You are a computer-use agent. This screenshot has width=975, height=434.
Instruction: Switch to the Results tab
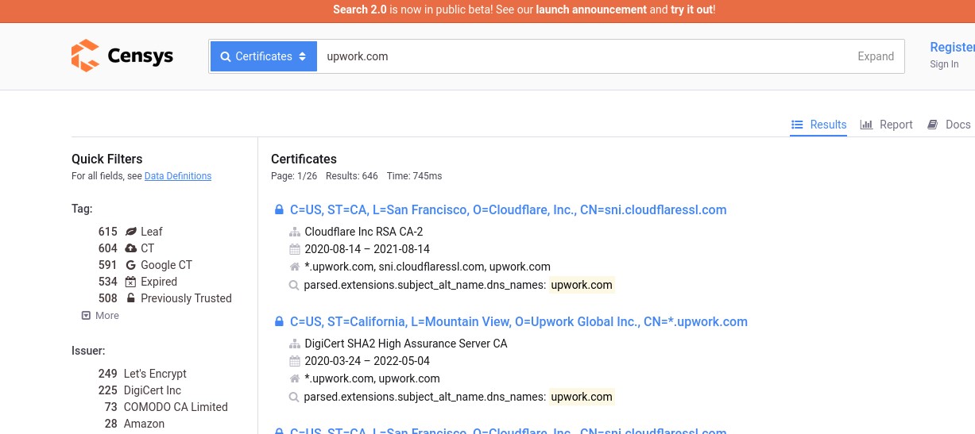(x=818, y=125)
